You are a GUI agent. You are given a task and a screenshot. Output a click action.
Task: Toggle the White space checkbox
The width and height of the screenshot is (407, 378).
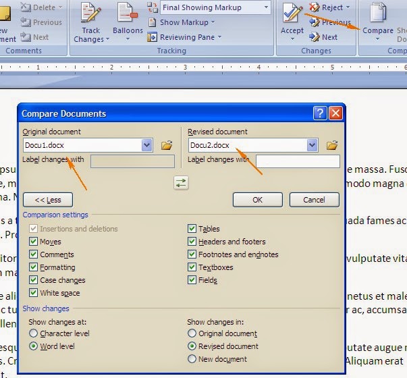point(33,293)
